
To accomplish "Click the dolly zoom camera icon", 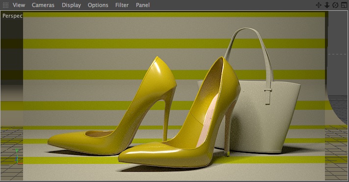I will click(327, 5).
